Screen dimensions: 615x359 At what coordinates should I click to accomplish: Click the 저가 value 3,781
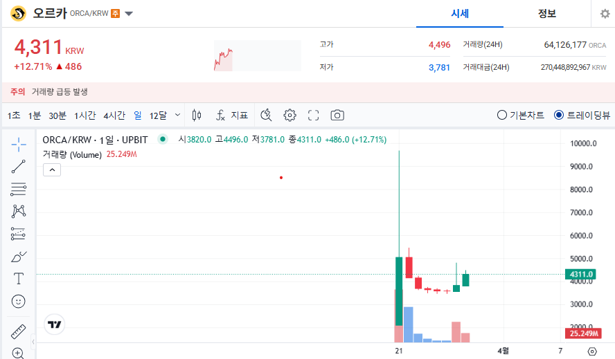tap(439, 67)
